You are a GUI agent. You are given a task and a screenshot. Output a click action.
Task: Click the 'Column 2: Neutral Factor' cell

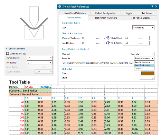point(30,94)
